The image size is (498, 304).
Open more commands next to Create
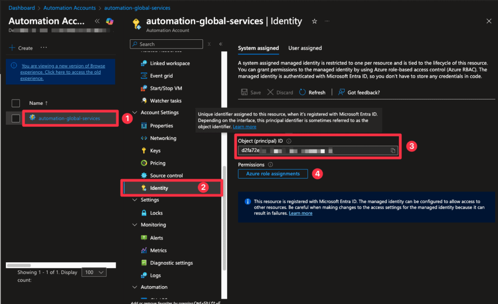(43, 48)
